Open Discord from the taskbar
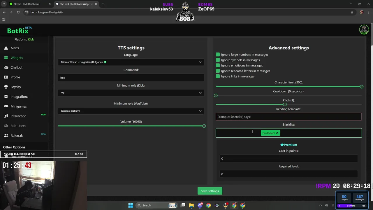This screenshot has width=373, height=210. [x=200, y=205]
